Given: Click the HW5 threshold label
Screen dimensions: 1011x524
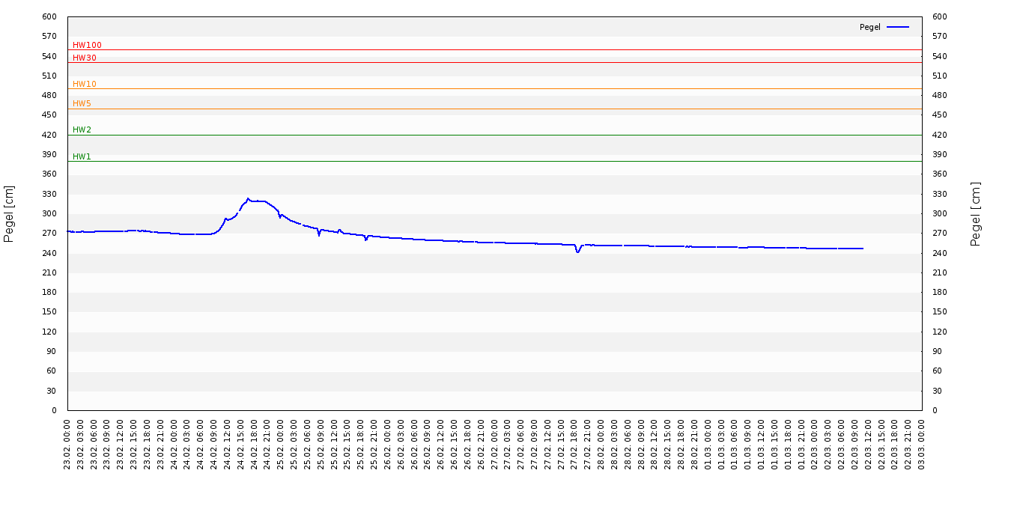Looking at the screenshot, I should point(82,104).
